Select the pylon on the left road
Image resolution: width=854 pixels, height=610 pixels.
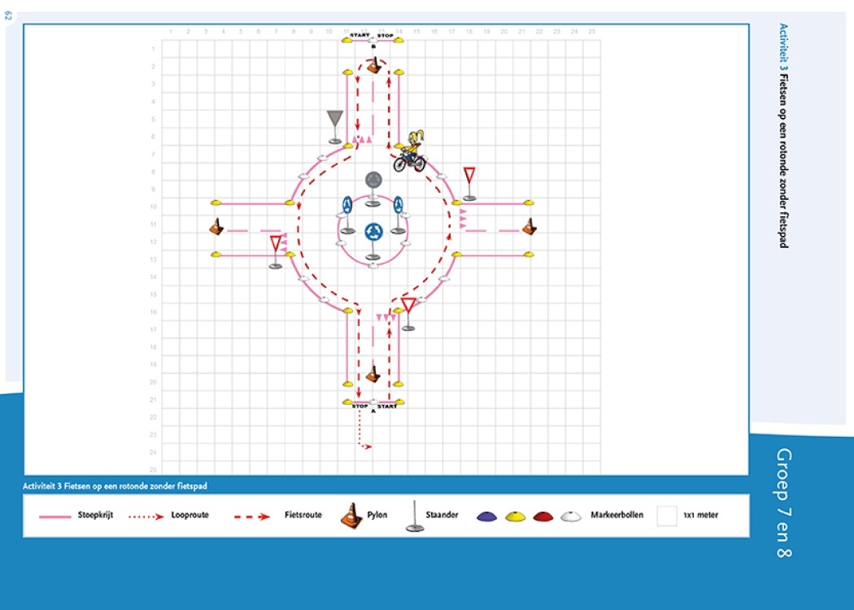[216, 226]
